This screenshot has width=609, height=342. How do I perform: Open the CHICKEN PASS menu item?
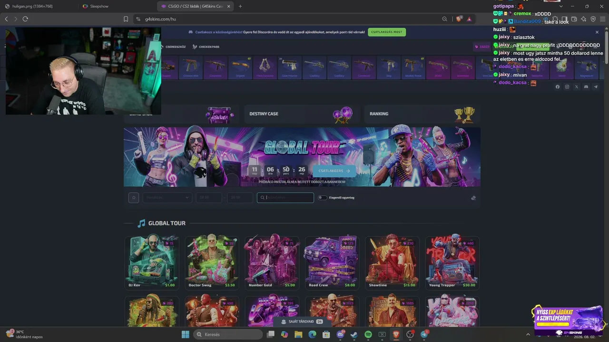(x=206, y=47)
